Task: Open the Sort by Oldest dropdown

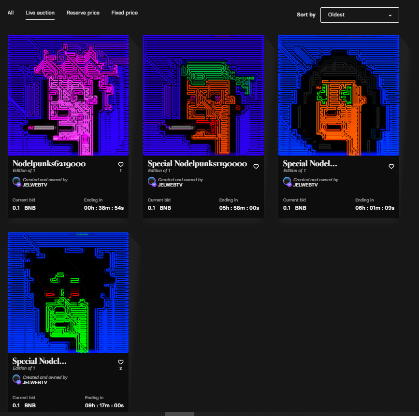Action: [x=360, y=15]
